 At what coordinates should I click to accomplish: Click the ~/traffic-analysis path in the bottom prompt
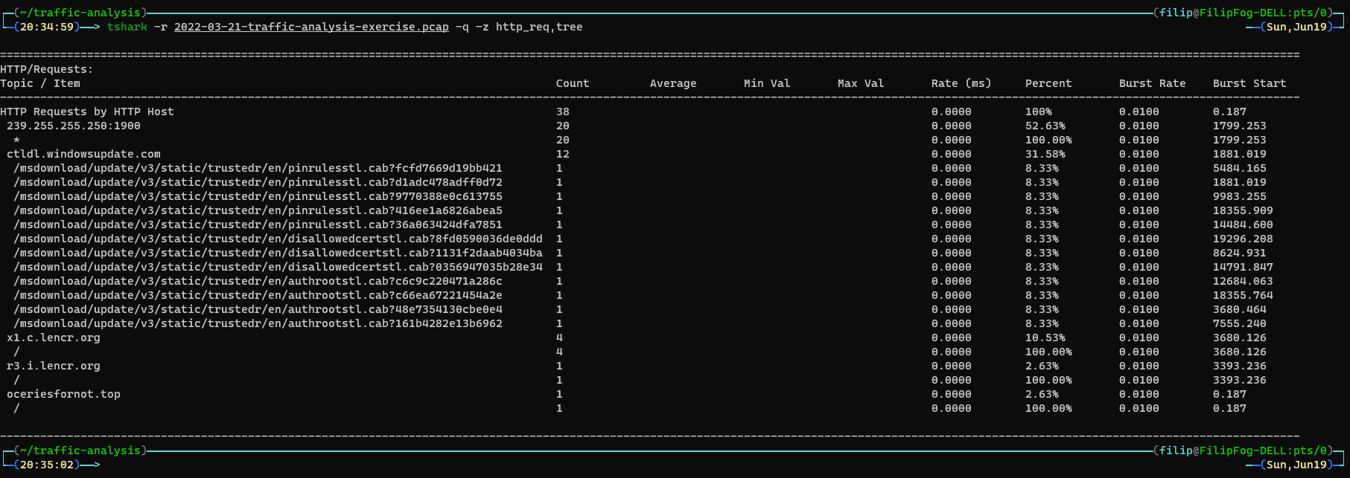tap(80, 450)
